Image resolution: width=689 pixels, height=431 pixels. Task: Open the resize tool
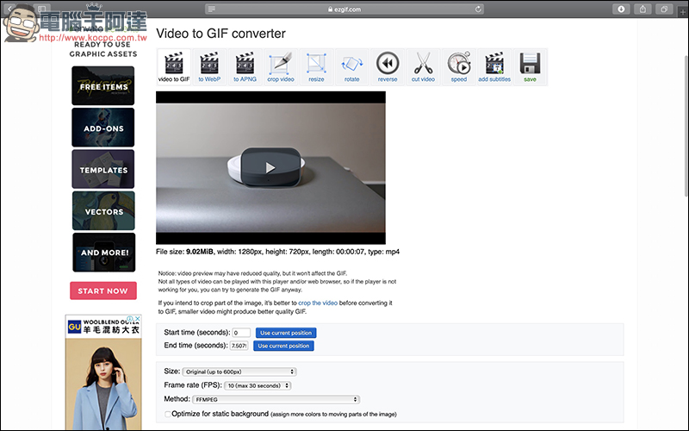pos(316,67)
